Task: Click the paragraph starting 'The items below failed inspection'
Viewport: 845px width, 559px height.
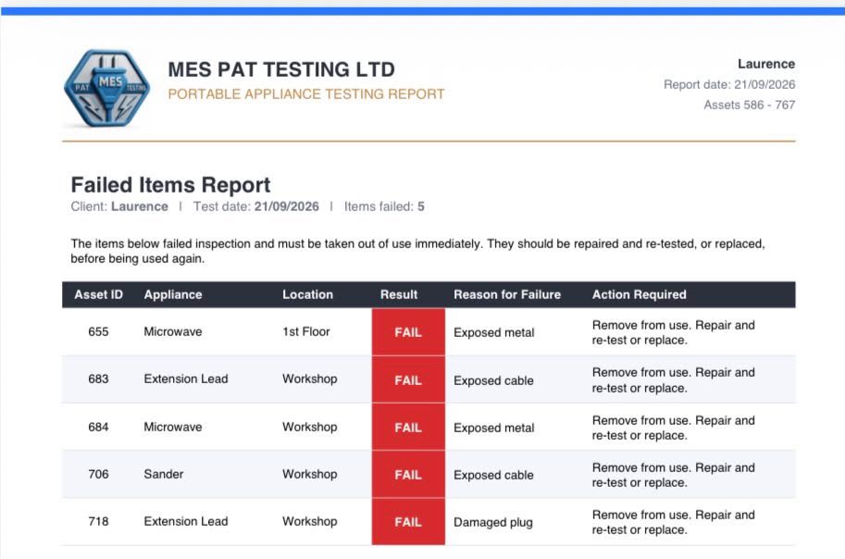Action: pyautogui.click(x=417, y=251)
